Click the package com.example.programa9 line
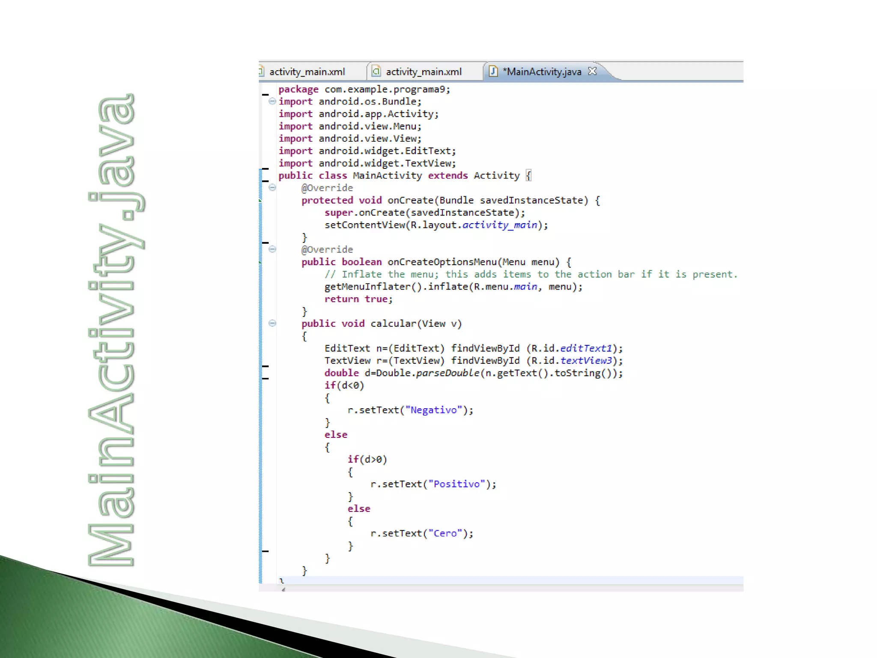This screenshot has width=877, height=658. (364, 90)
